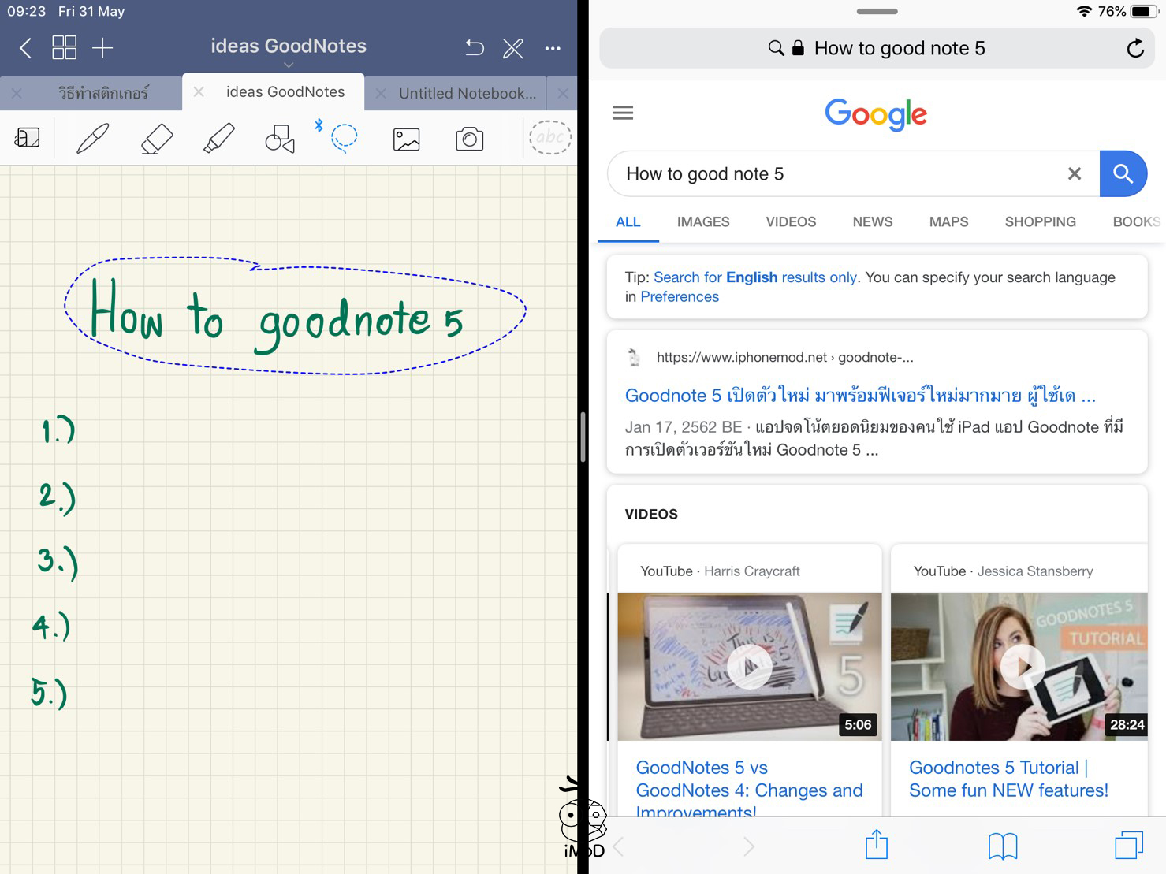Select the Pen tool in GoodNotes

92,139
